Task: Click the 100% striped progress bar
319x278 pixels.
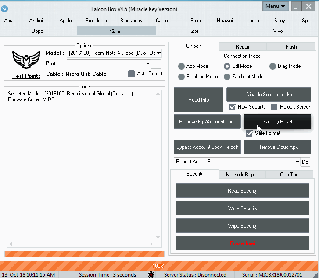Action: (x=159, y=266)
